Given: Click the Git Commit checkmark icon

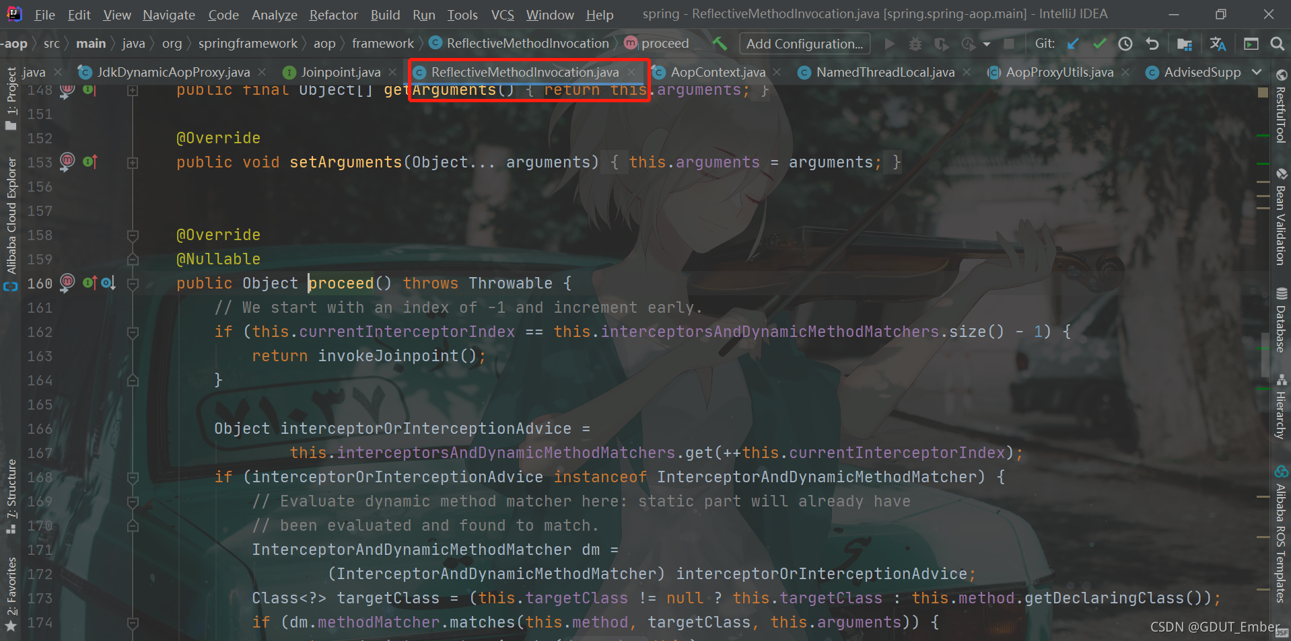Looking at the screenshot, I should point(1099,44).
